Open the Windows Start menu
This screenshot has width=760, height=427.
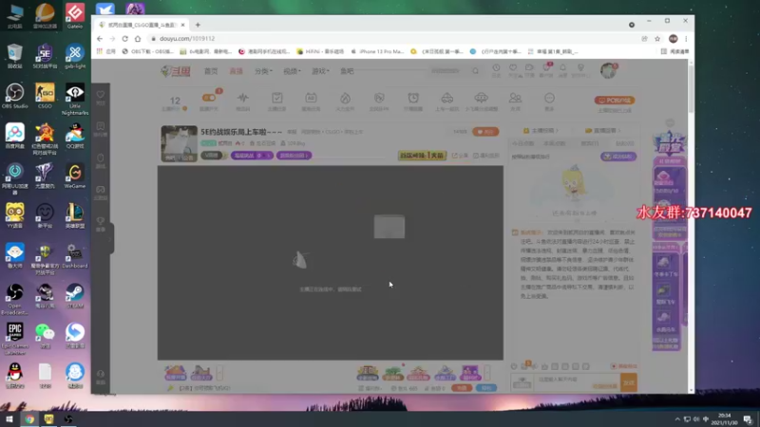pos(9,419)
